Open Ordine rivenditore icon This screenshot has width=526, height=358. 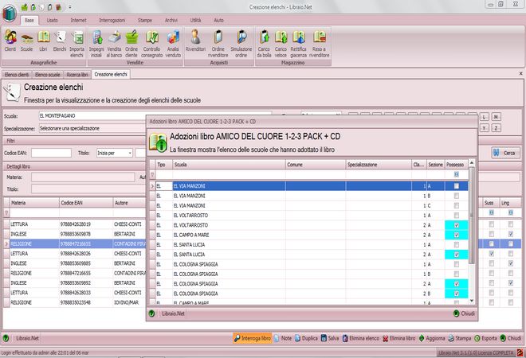click(x=218, y=44)
